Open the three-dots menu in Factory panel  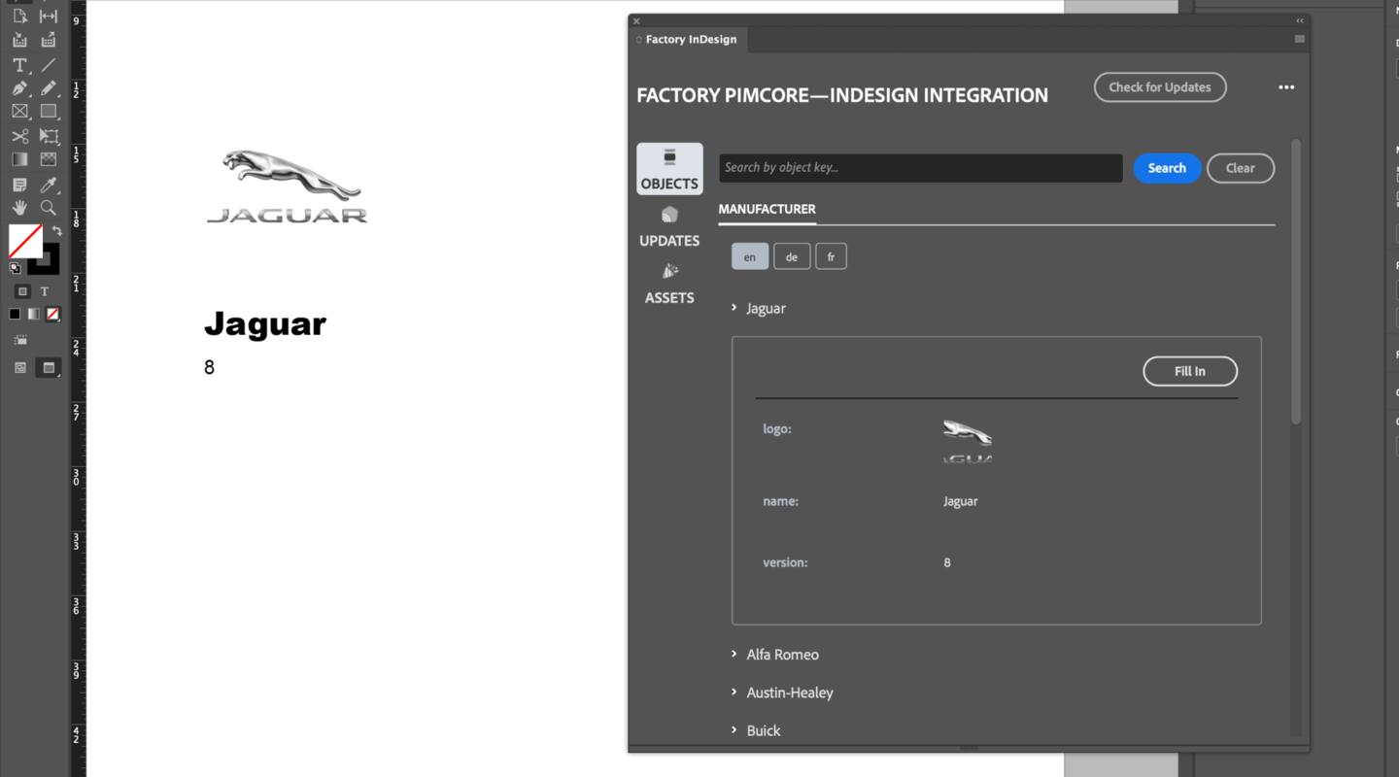(1286, 87)
